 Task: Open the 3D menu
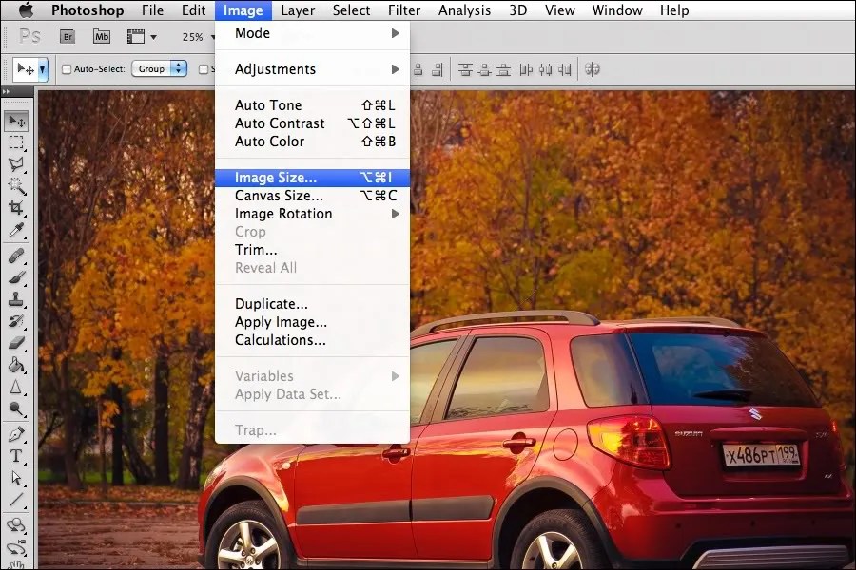518,10
